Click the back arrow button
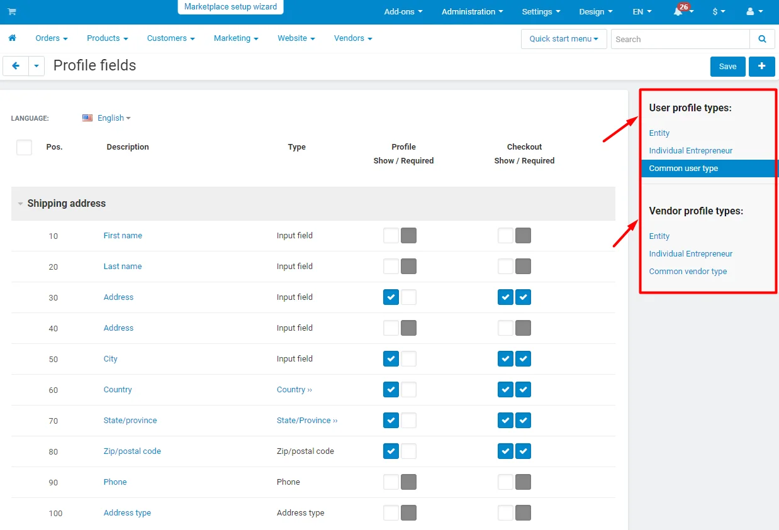This screenshot has height=530, width=779. point(16,66)
